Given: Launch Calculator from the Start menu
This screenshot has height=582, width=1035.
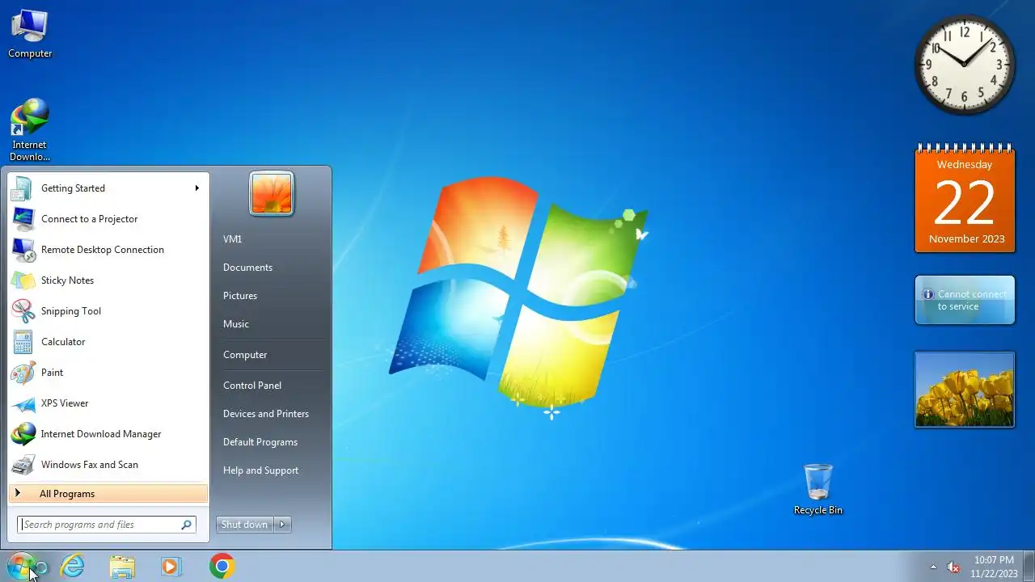Looking at the screenshot, I should (x=108, y=342).
